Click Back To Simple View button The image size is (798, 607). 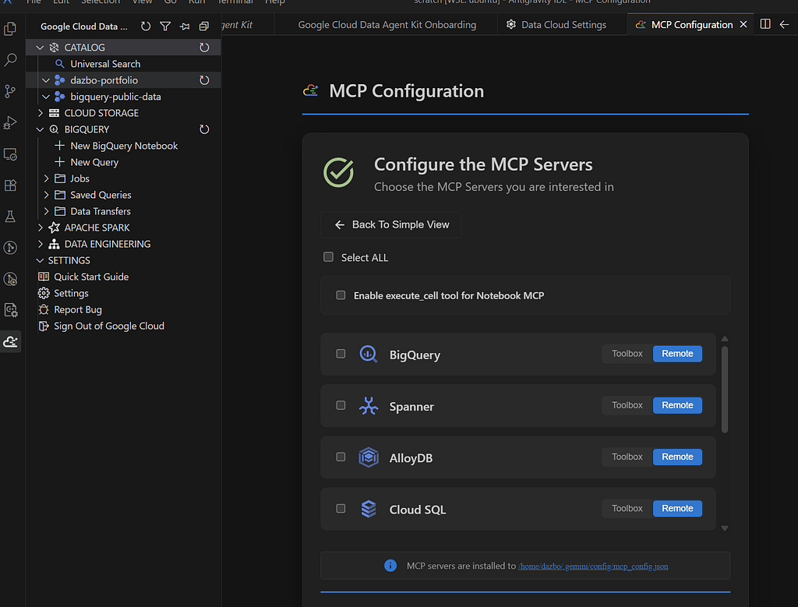point(391,224)
